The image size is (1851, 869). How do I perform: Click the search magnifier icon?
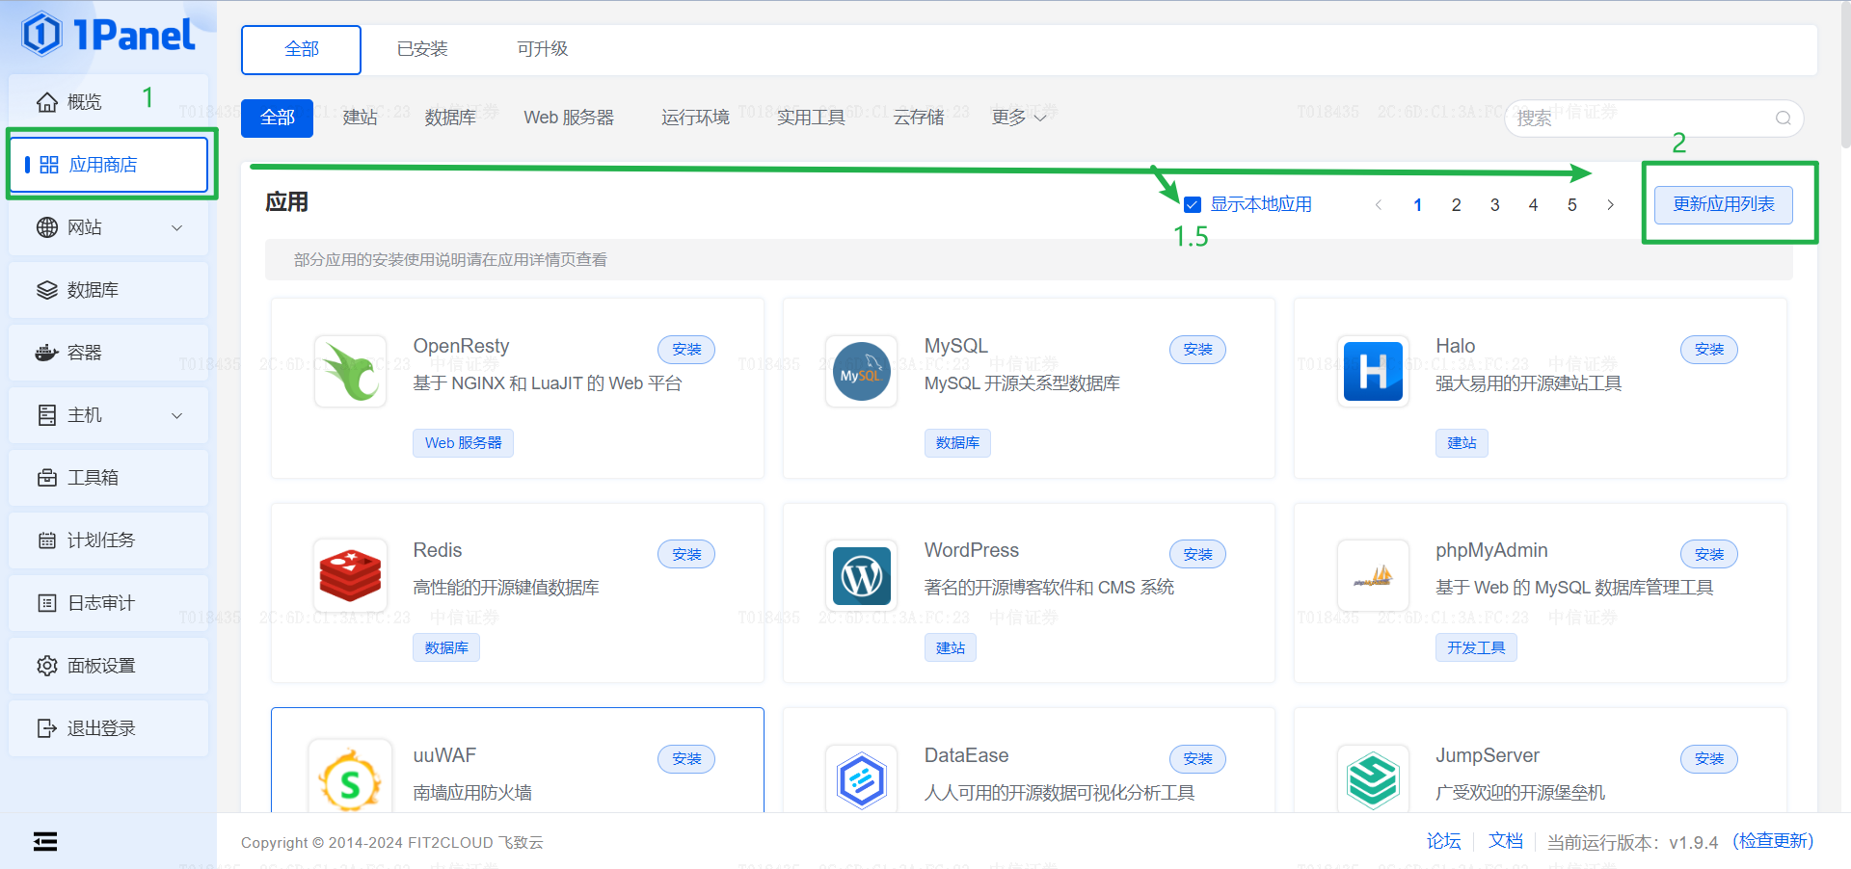click(1784, 118)
